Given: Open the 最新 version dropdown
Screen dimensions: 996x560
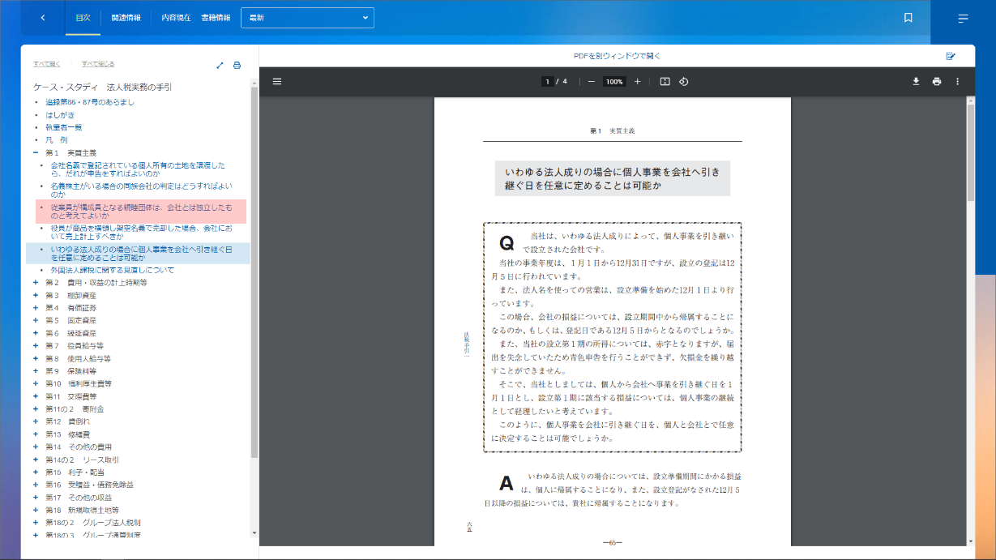Looking at the screenshot, I should pos(307,18).
